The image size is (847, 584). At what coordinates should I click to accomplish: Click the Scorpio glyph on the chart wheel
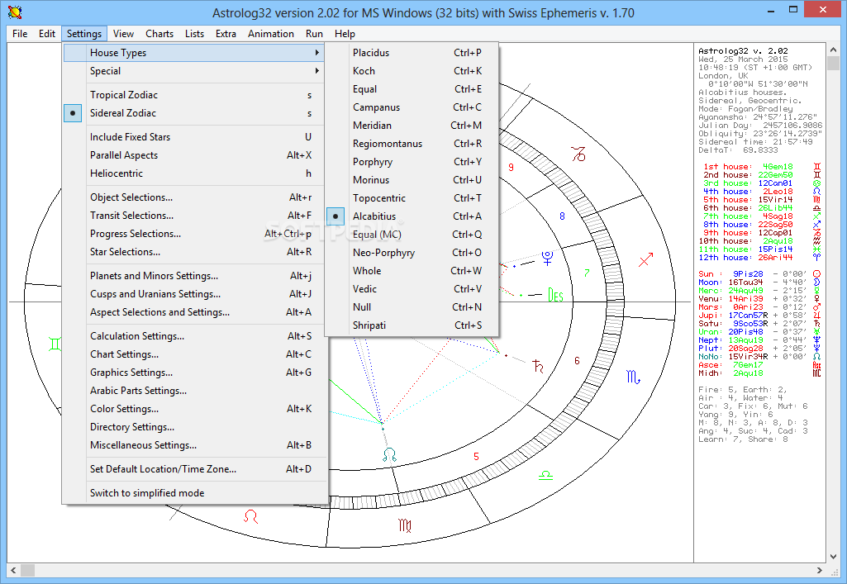click(633, 376)
